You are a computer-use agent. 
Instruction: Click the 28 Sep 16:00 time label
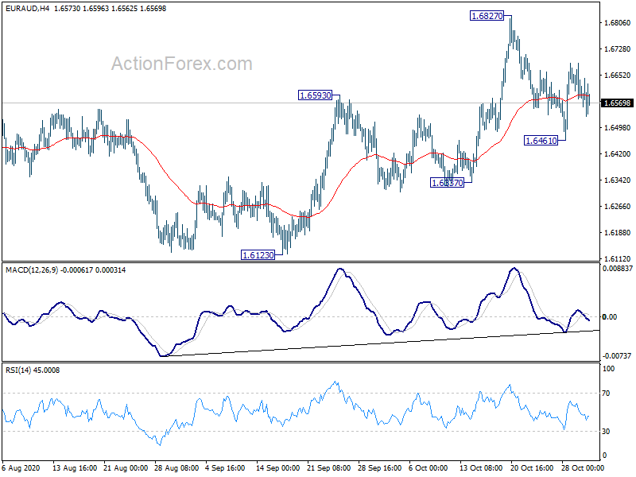[x=380, y=468]
